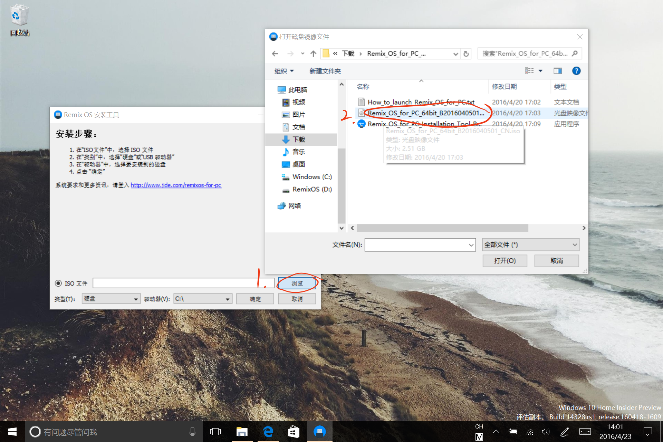Show hidden system tray icons
This screenshot has height=442, width=663.
pyautogui.click(x=496, y=432)
